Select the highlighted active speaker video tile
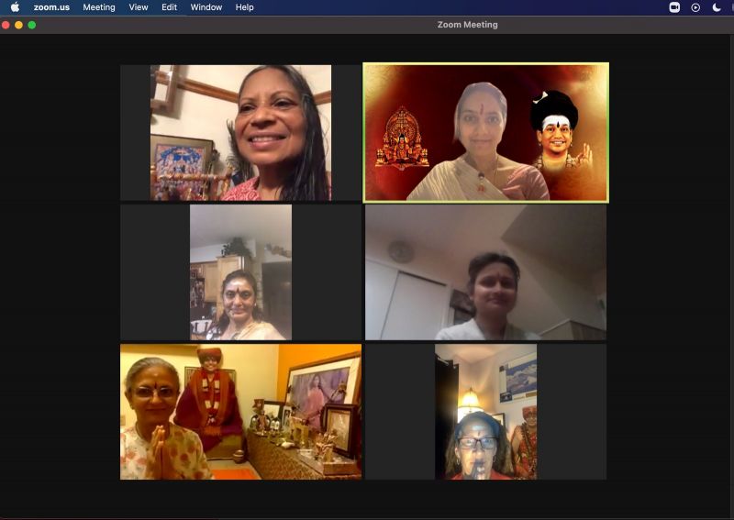The image size is (734, 520). tap(485, 132)
